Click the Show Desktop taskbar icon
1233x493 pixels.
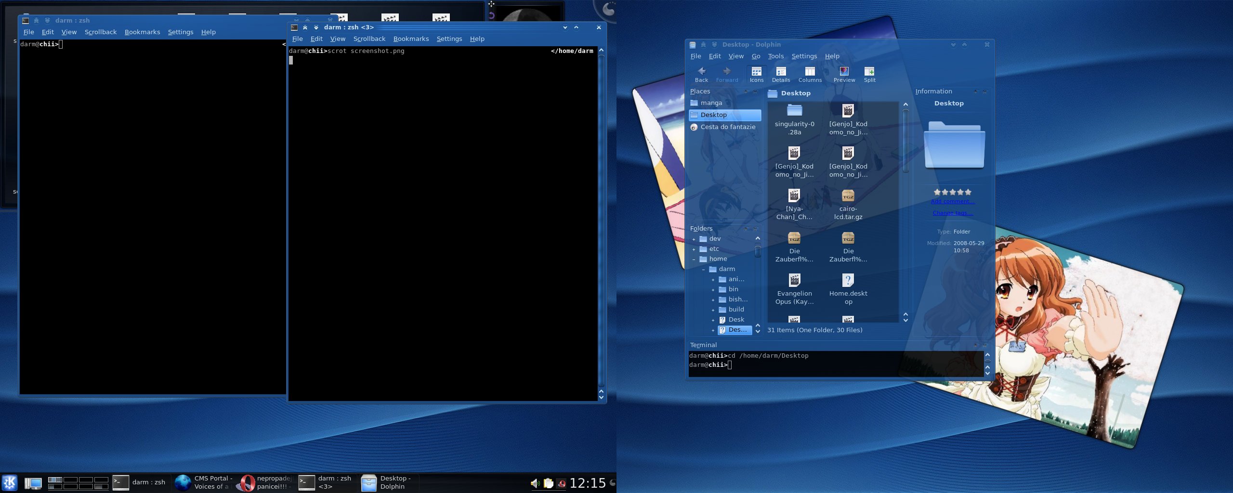[x=33, y=483]
